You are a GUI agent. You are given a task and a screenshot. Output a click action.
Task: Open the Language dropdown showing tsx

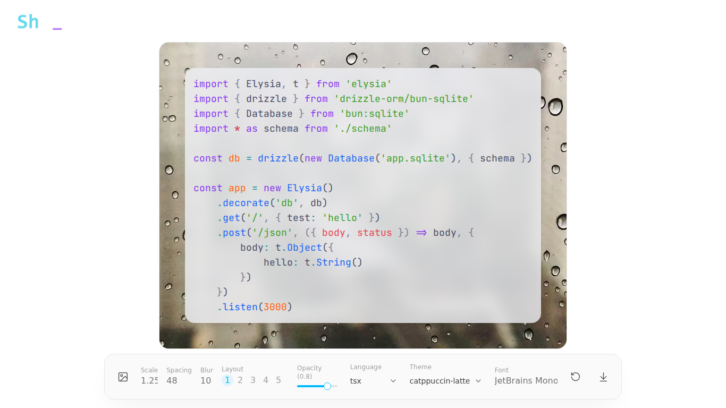pos(374,381)
